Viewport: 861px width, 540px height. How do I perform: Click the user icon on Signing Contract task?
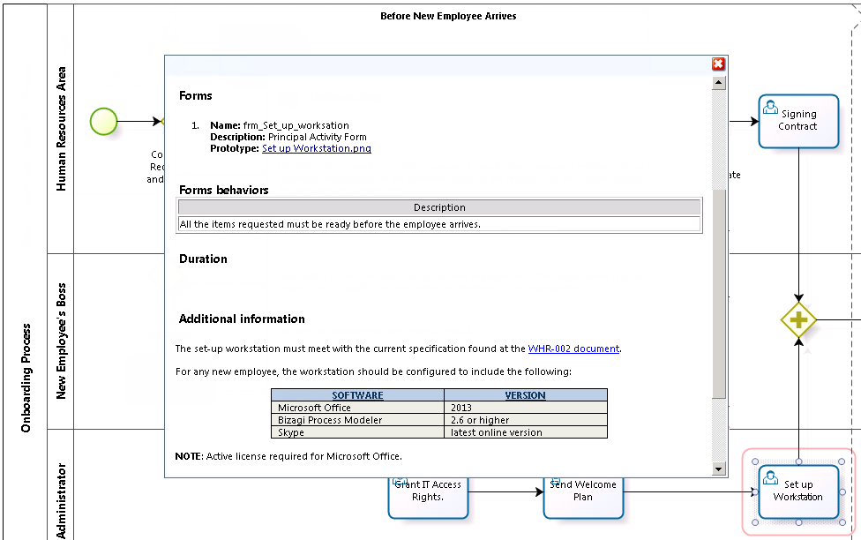[770, 107]
